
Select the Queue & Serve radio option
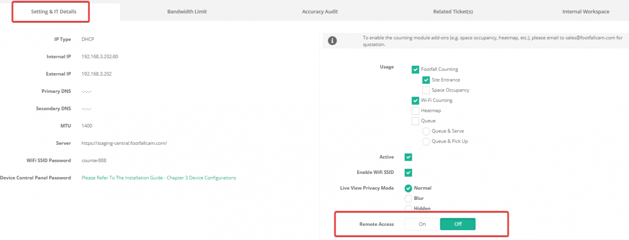coord(426,131)
